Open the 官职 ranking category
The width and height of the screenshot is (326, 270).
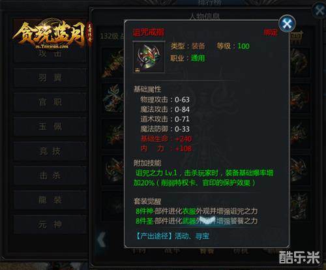pos(50,102)
